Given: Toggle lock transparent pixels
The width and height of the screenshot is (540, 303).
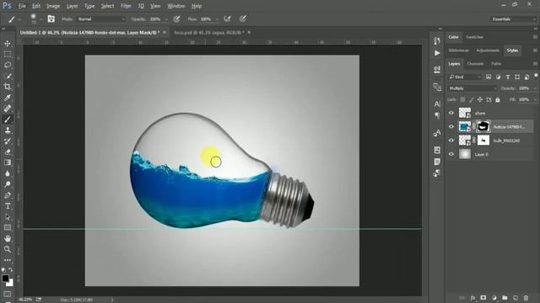Looking at the screenshot, I should pyautogui.click(x=463, y=99).
